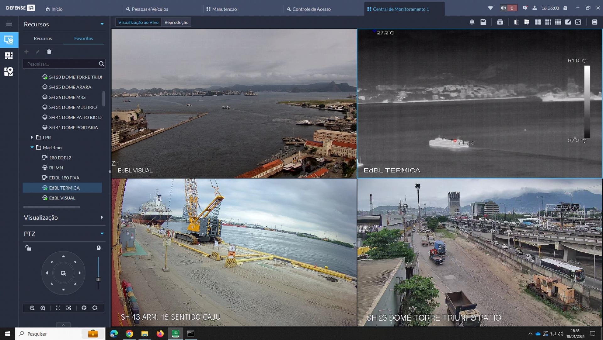
Task: Toggle PTZ mouse control icon
Action: coord(99,248)
